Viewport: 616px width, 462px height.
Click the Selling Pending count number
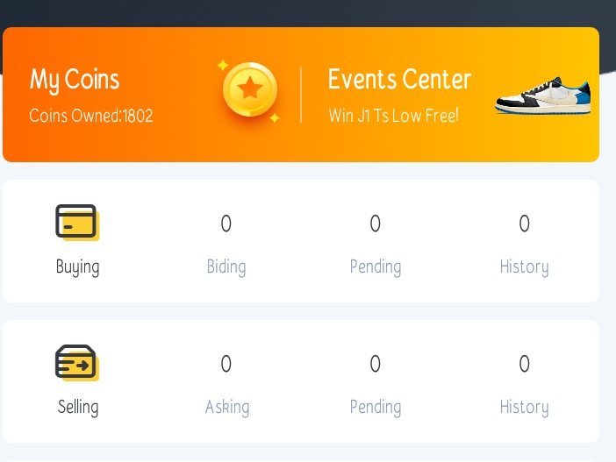pyautogui.click(x=376, y=364)
